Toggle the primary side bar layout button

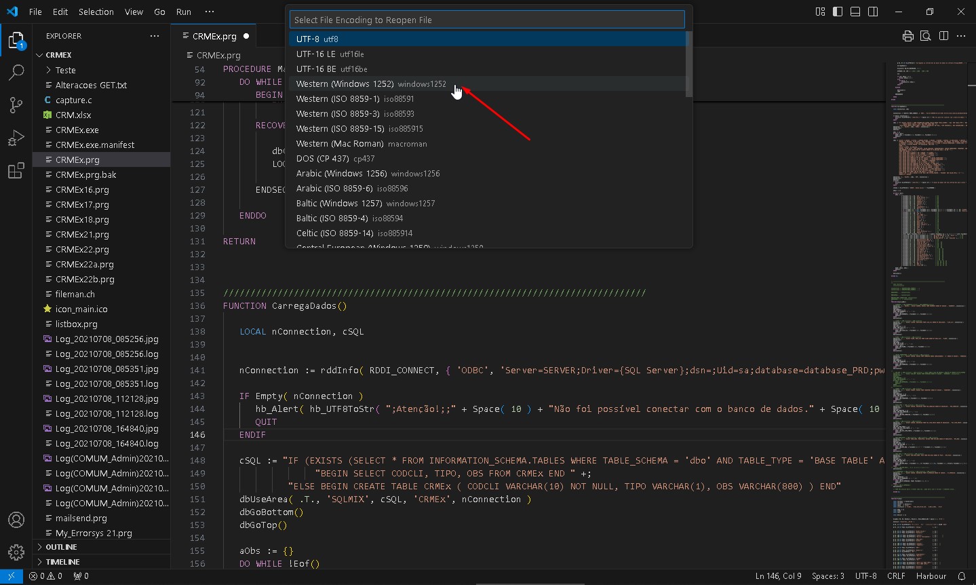tap(838, 12)
